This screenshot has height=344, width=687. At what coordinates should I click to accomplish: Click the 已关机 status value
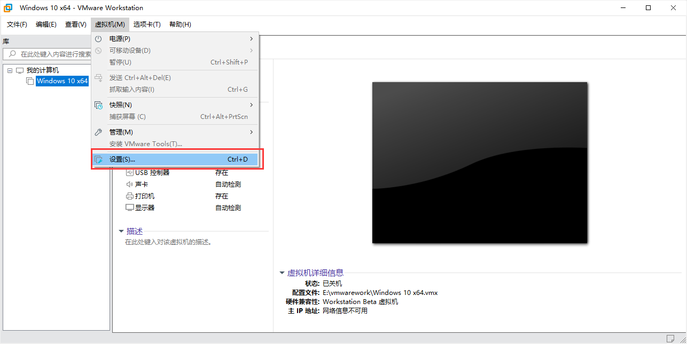click(x=332, y=284)
